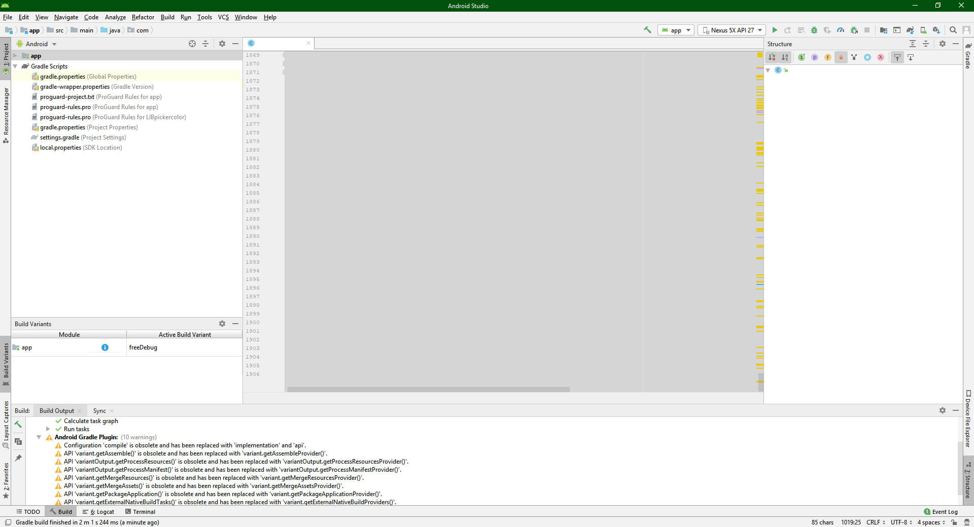Attach debugger to Android process icon
The image size is (974, 527).
[854, 30]
